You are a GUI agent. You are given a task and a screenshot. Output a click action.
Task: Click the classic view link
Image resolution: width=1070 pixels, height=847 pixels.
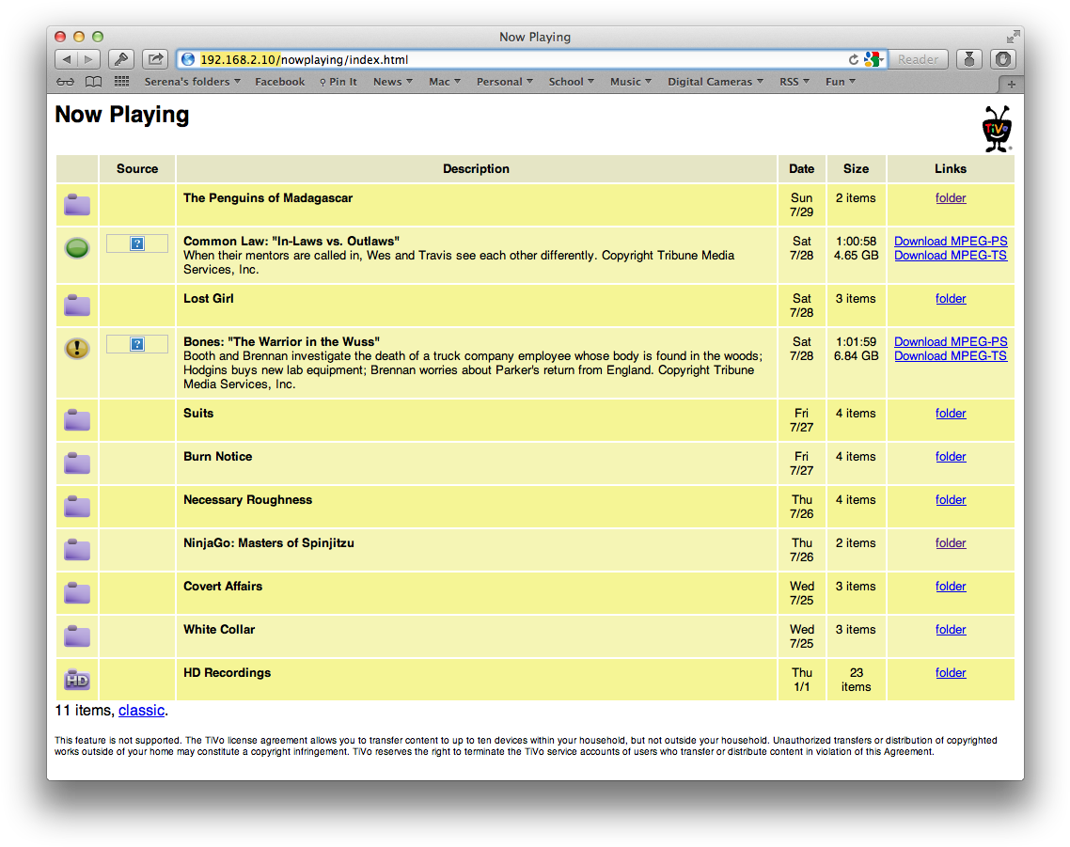coord(141,710)
